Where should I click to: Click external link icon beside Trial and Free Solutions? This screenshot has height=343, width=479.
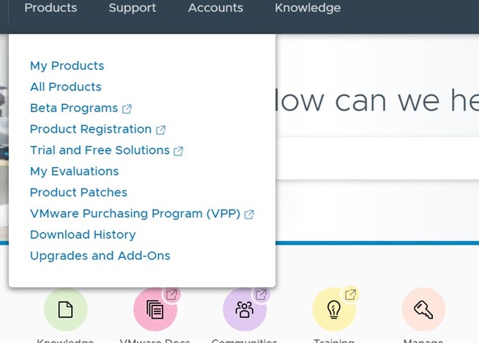pyautogui.click(x=178, y=151)
